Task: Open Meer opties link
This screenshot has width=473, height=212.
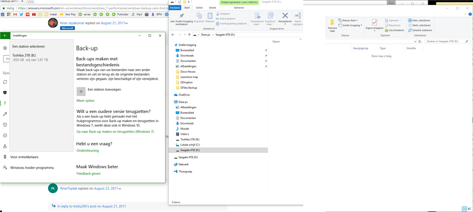Action: [85, 100]
